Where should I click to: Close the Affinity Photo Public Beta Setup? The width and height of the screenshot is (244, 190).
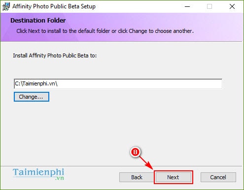(x=232, y=6)
